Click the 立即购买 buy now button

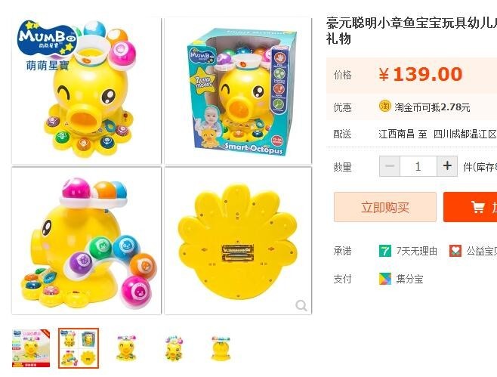point(385,207)
